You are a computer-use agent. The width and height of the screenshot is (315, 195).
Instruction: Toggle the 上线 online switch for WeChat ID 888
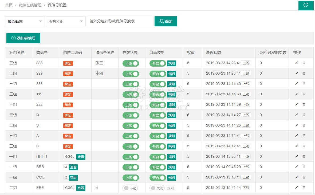pyautogui.click(x=131, y=63)
